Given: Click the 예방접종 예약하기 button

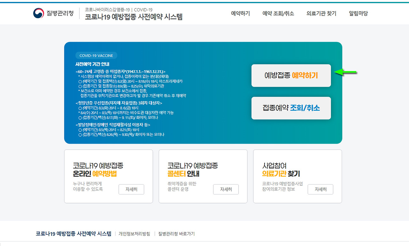Looking at the screenshot, I should pos(291,76).
